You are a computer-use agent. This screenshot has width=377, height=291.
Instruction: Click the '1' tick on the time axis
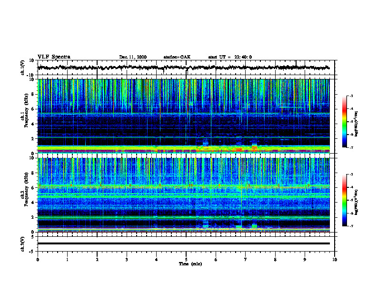(x=67, y=260)
